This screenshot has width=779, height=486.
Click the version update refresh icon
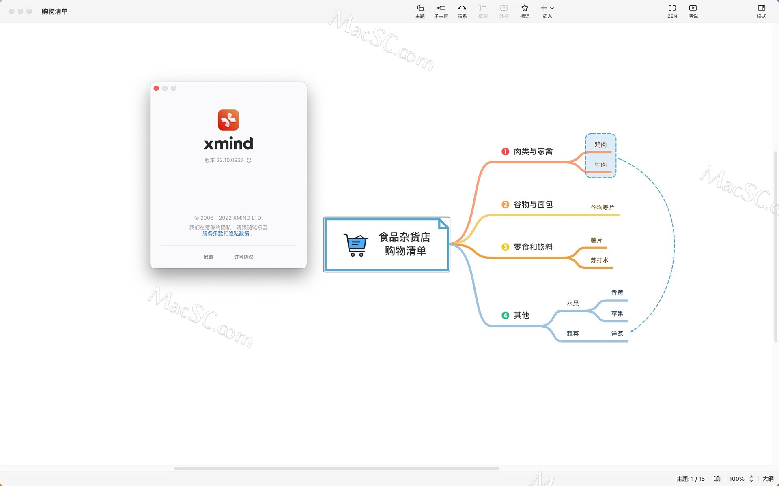[249, 160]
